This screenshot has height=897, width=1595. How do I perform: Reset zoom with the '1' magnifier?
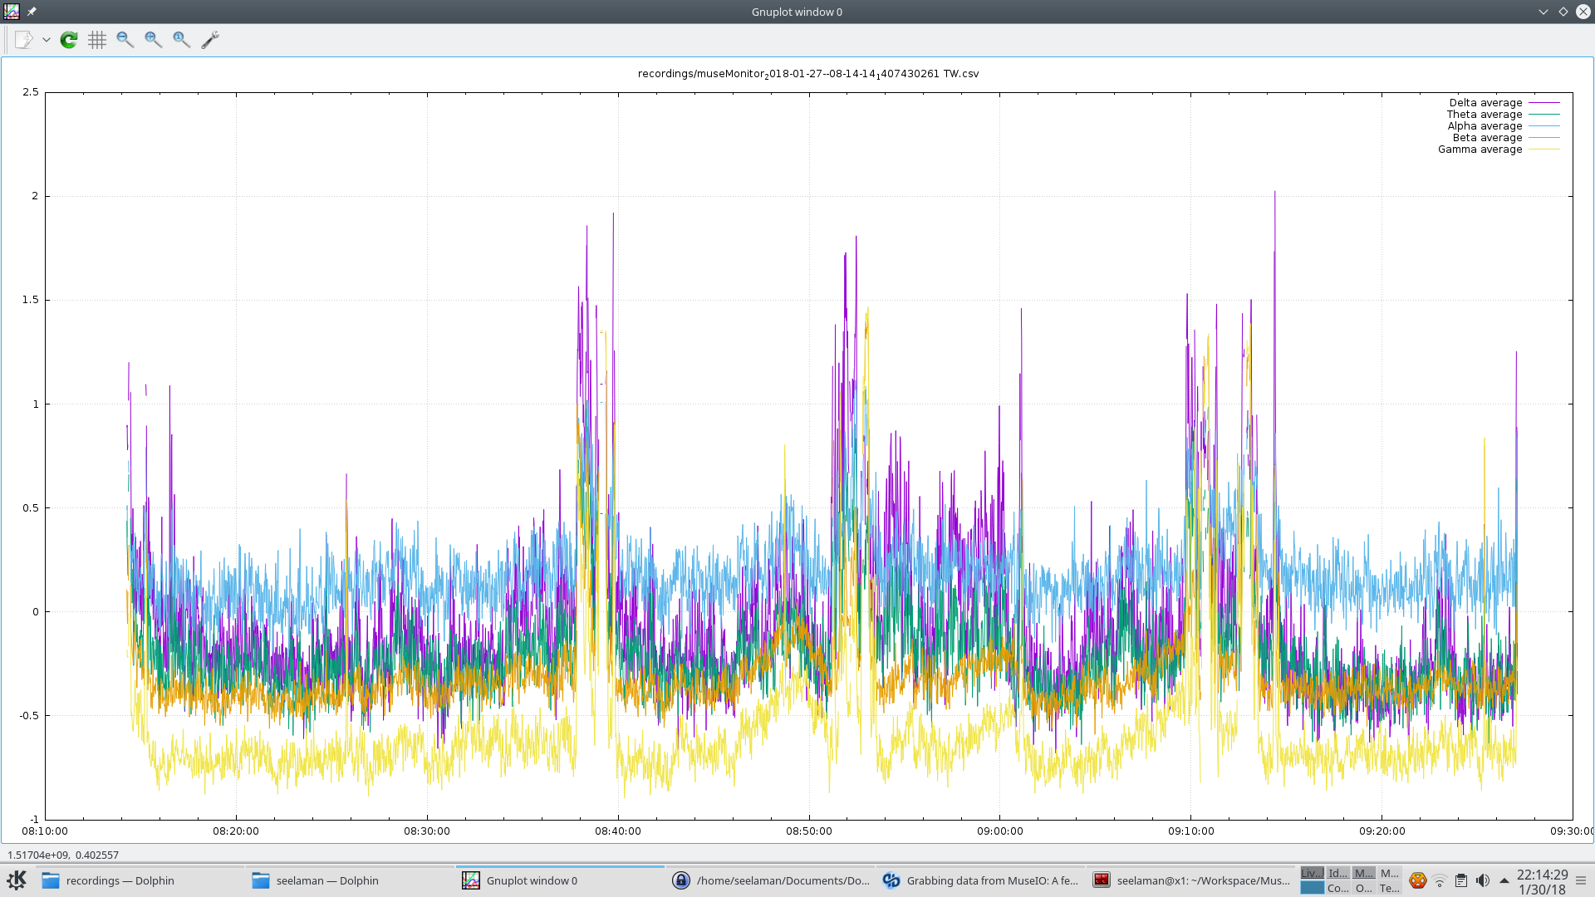pyautogui.click(x=182, y=40)
